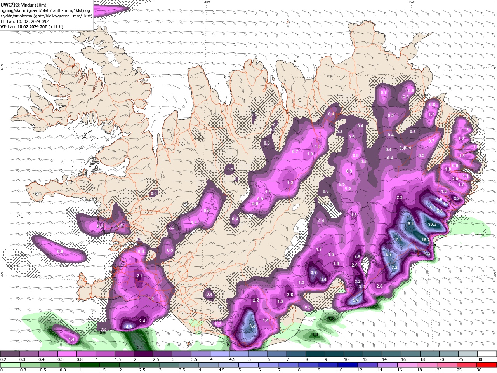Click the '2.3' precipitation value on the map
497x373 pixels.
click(400, 197)
